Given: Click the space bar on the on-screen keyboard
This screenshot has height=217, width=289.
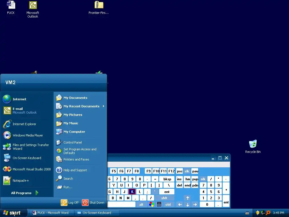Looking at the screenshot, I should [122, 205].
